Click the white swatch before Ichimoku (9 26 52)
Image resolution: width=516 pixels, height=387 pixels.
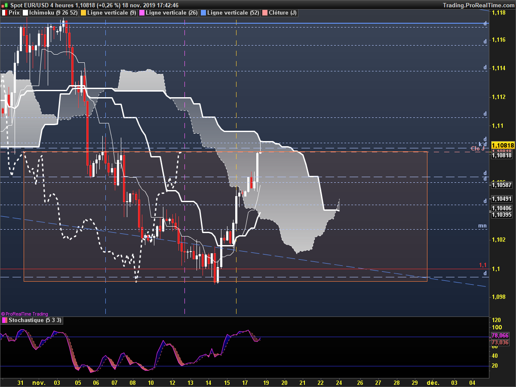26,13
